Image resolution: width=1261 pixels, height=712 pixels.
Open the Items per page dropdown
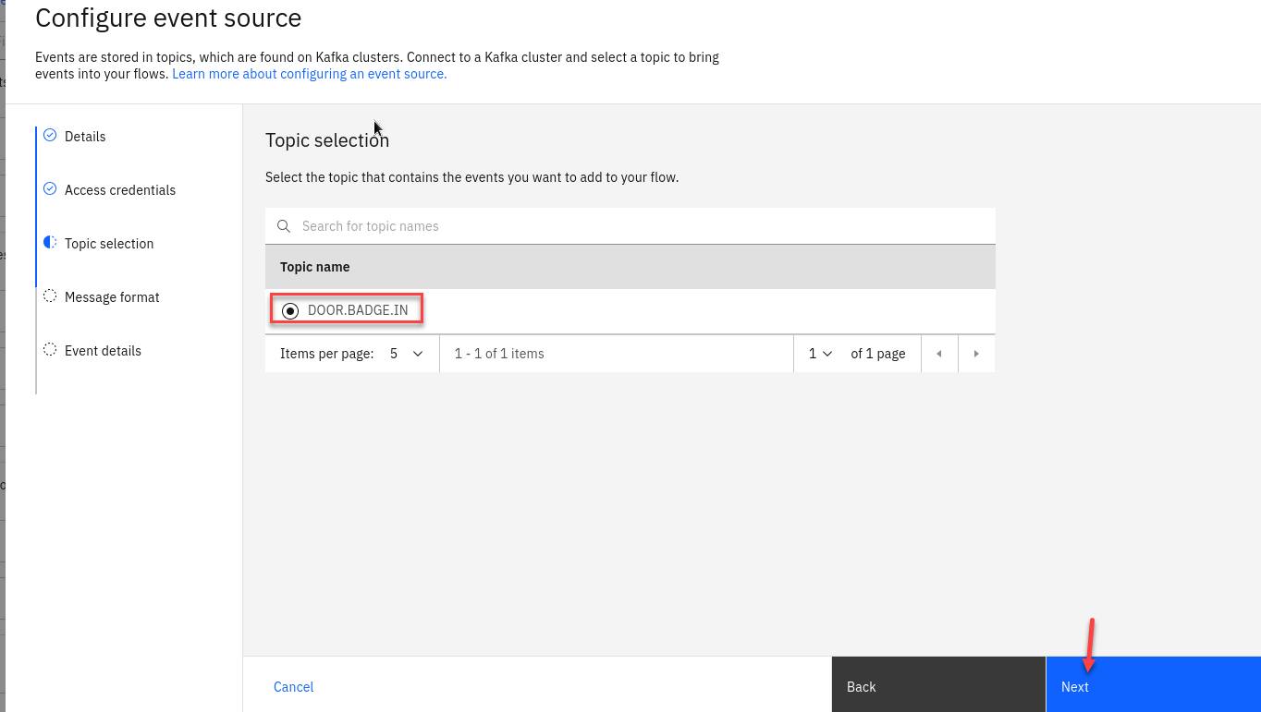pyautogui.click(x=406, y=354)
